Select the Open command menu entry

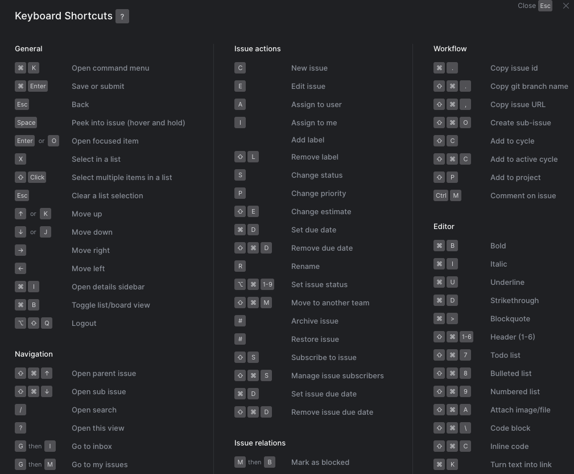click(x=110, y=68)
